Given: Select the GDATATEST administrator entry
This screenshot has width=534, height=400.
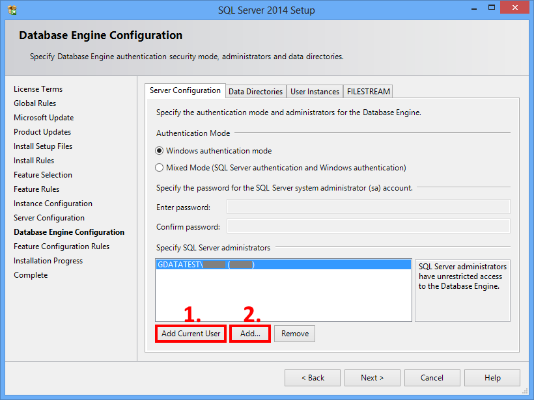Looking at the screenshot, I should click(x=283, y=265).
